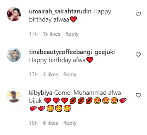Click the 17h timestamp on umairah's comment

point(33,34)
